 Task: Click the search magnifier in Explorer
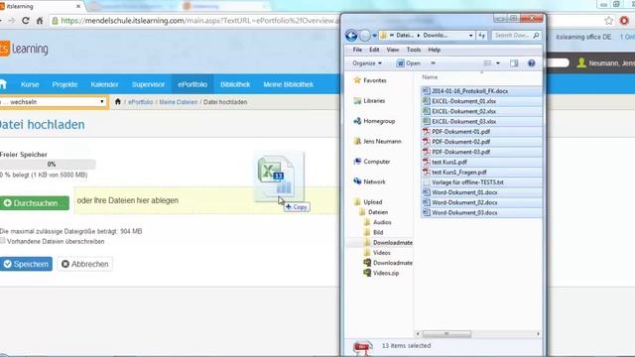pyautogui.click(x=536, y=36)
